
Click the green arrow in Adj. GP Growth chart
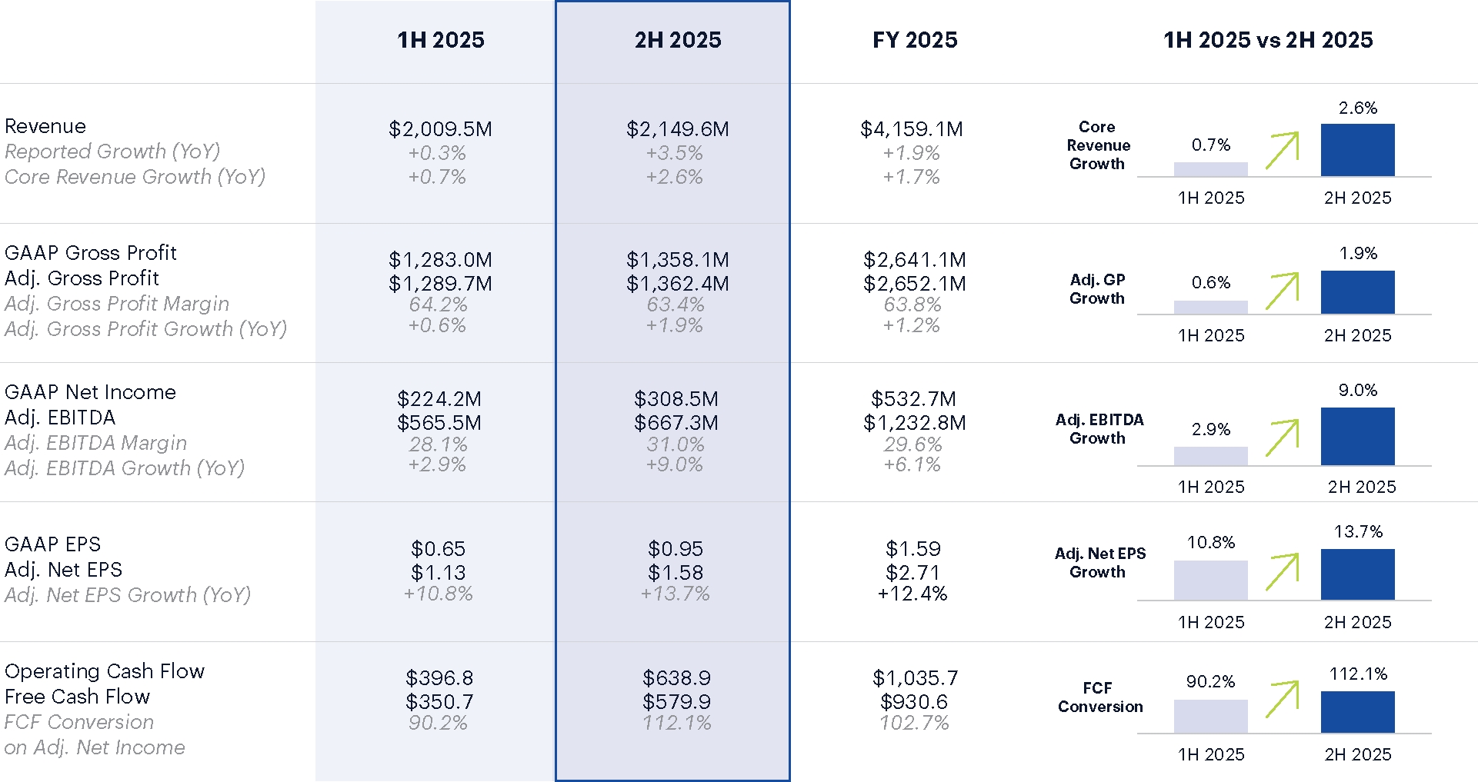point(1282,291)
